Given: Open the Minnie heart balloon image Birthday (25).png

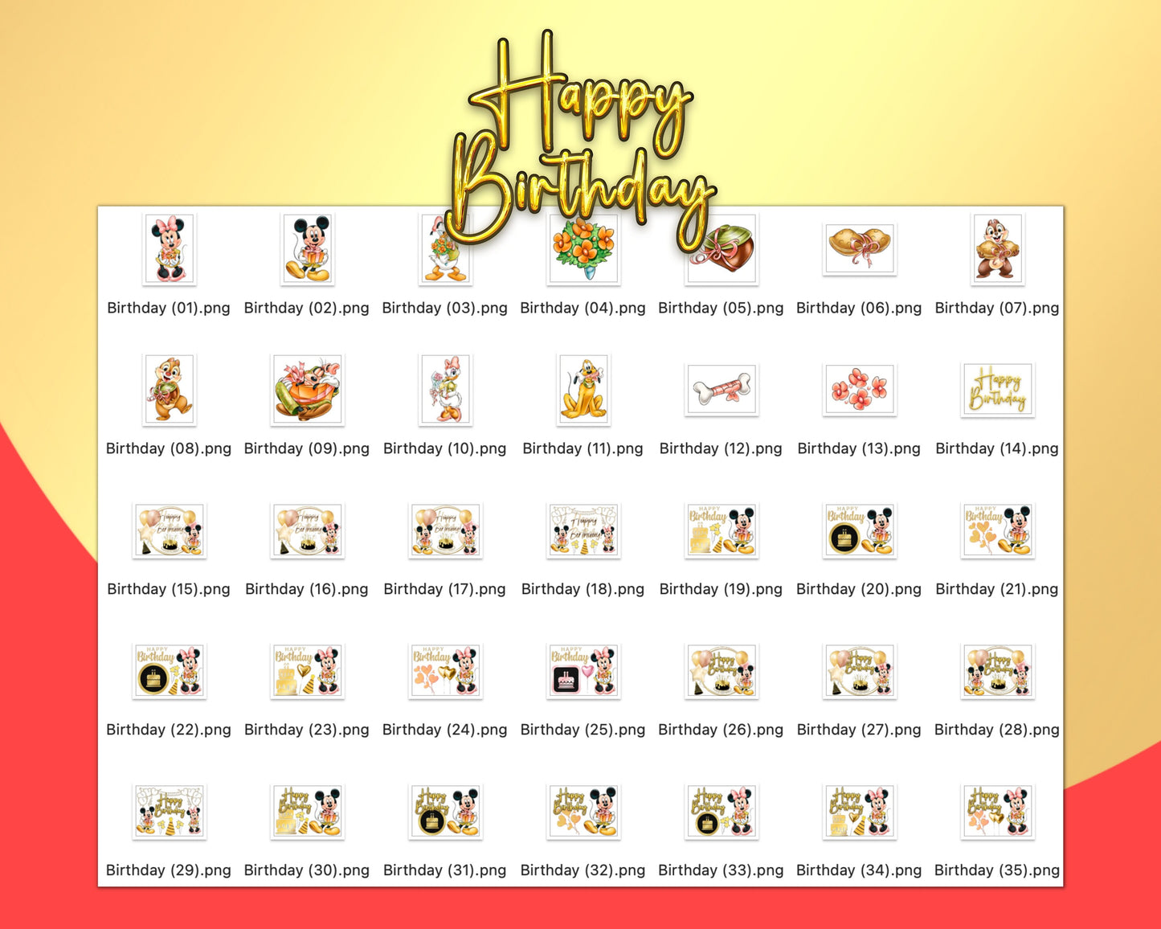Looking at the screenshot, I should (583, 671).
